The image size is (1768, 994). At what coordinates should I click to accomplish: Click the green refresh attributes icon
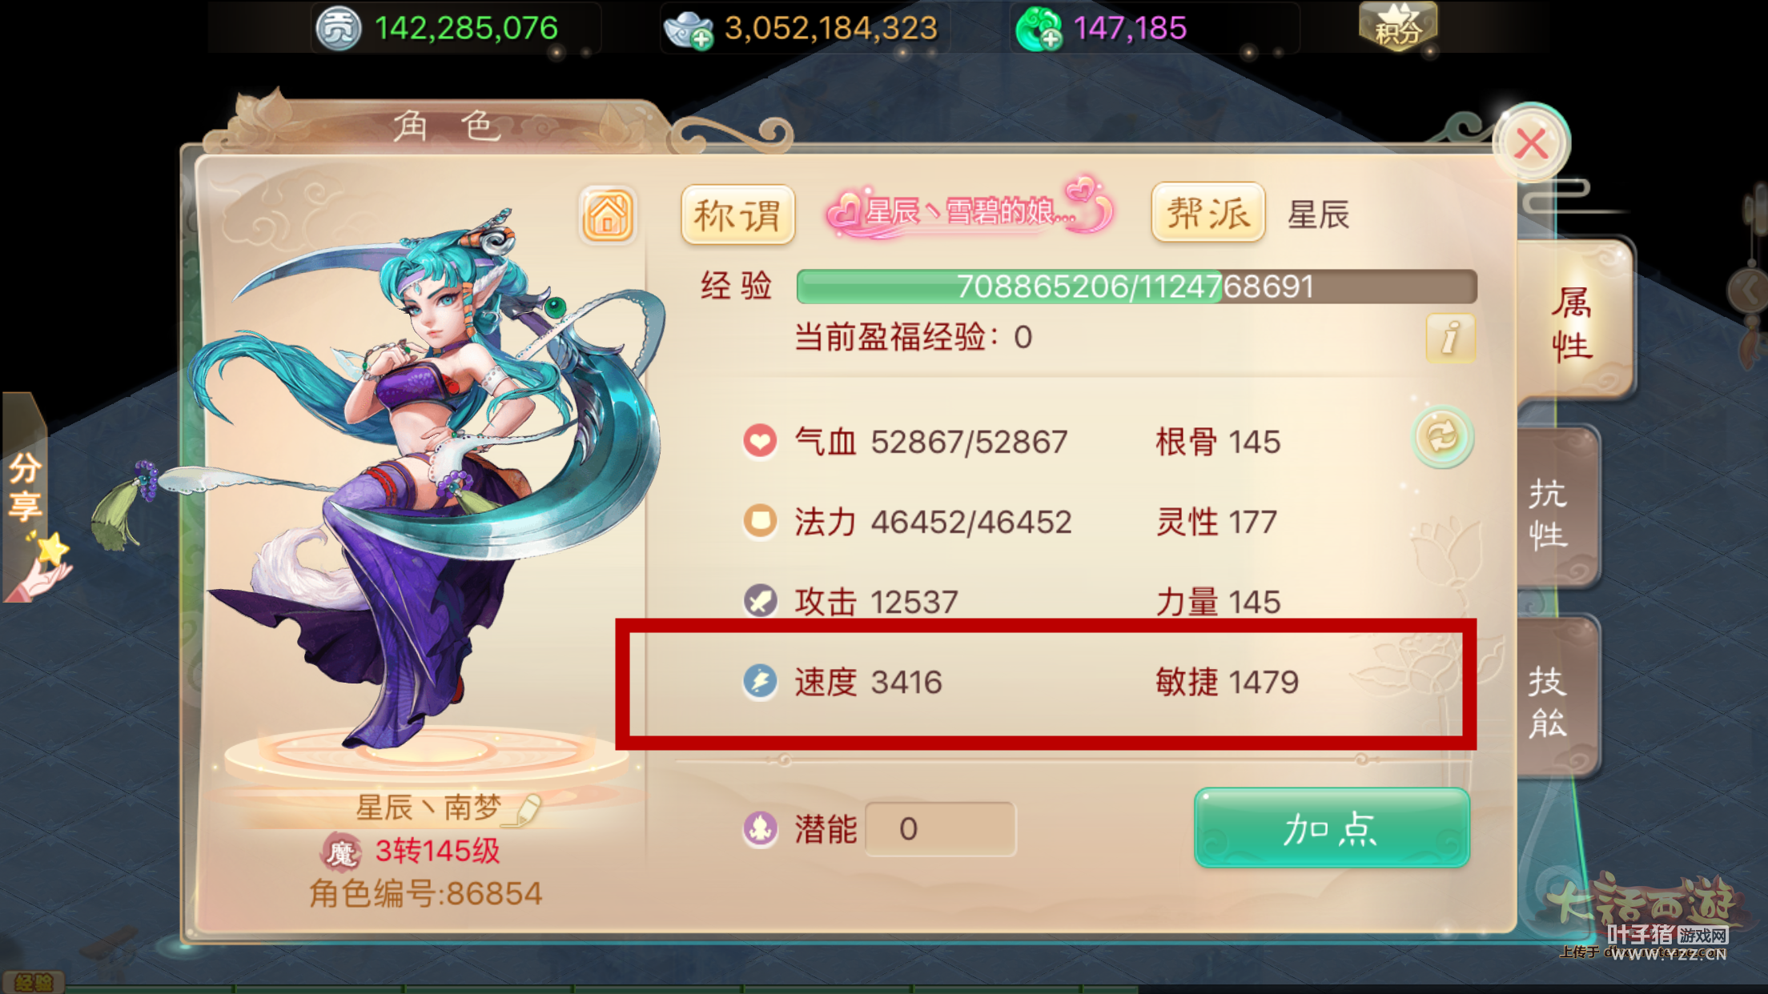(1442, 437)
